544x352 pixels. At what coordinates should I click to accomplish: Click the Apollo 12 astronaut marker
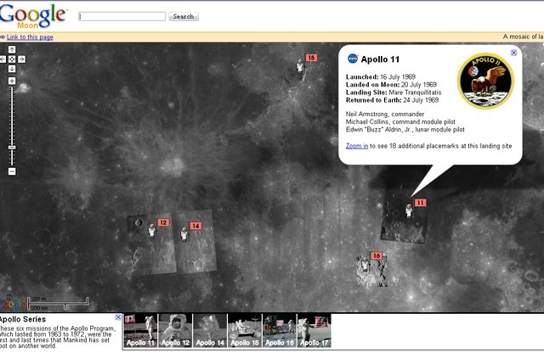[x=151, y=231]
